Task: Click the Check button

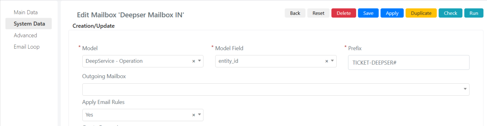Action: click(451, 13)
